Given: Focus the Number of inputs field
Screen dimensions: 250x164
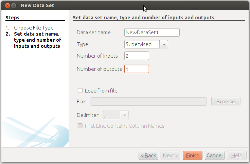Looking at the screenshot, I should 137,56.
